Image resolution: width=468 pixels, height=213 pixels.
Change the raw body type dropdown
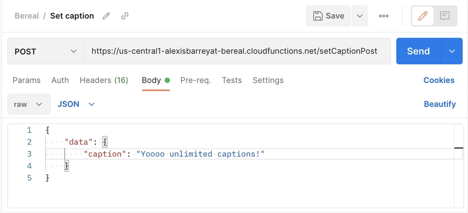29,104
